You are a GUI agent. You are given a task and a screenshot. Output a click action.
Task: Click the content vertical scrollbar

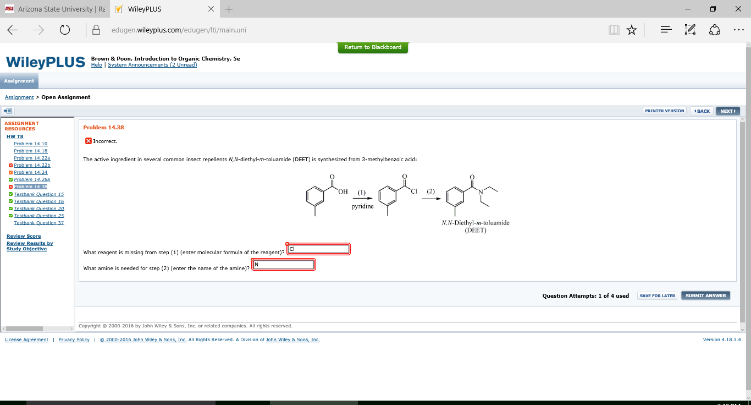tap(743, 223)
